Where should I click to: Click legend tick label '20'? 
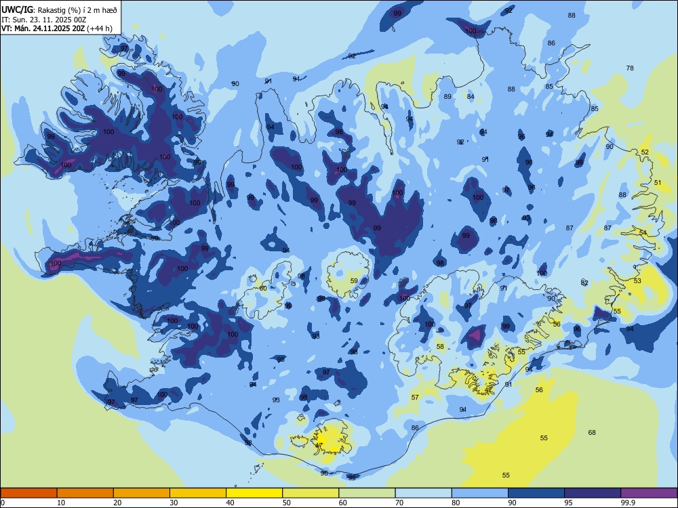pyautogui.click(x=117, y=503)
